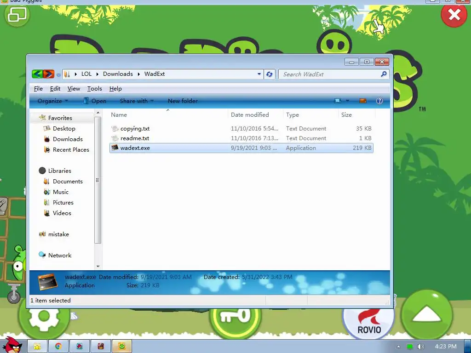This screenshot has width=471, height=353.
Task: Select Downloads in the address breadcrumb
Action: coord(118,74)
